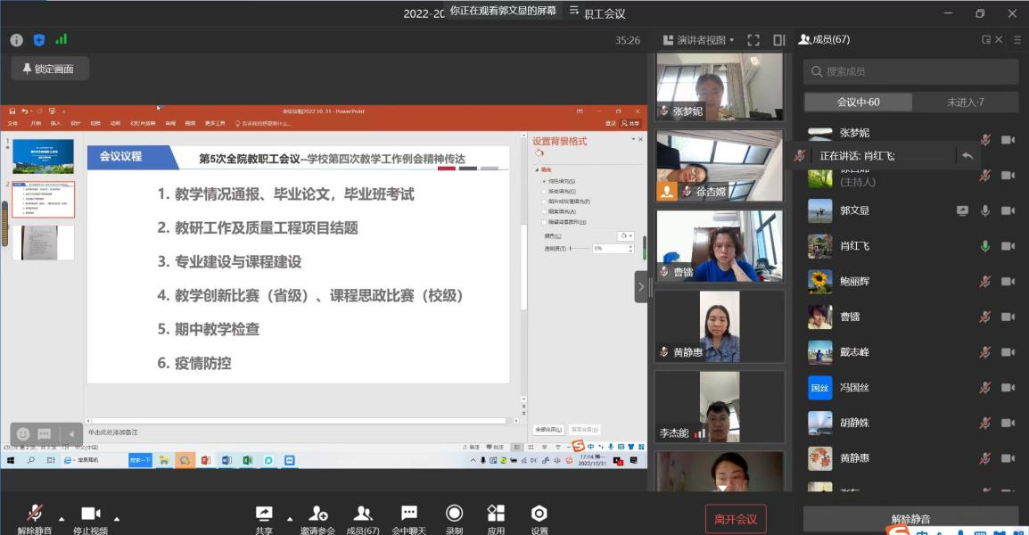This screenshot has width=1029, height=535.
Task: Toggle camera icon for 黄静惠 in member list
Action: click(x=1008, y=459)
